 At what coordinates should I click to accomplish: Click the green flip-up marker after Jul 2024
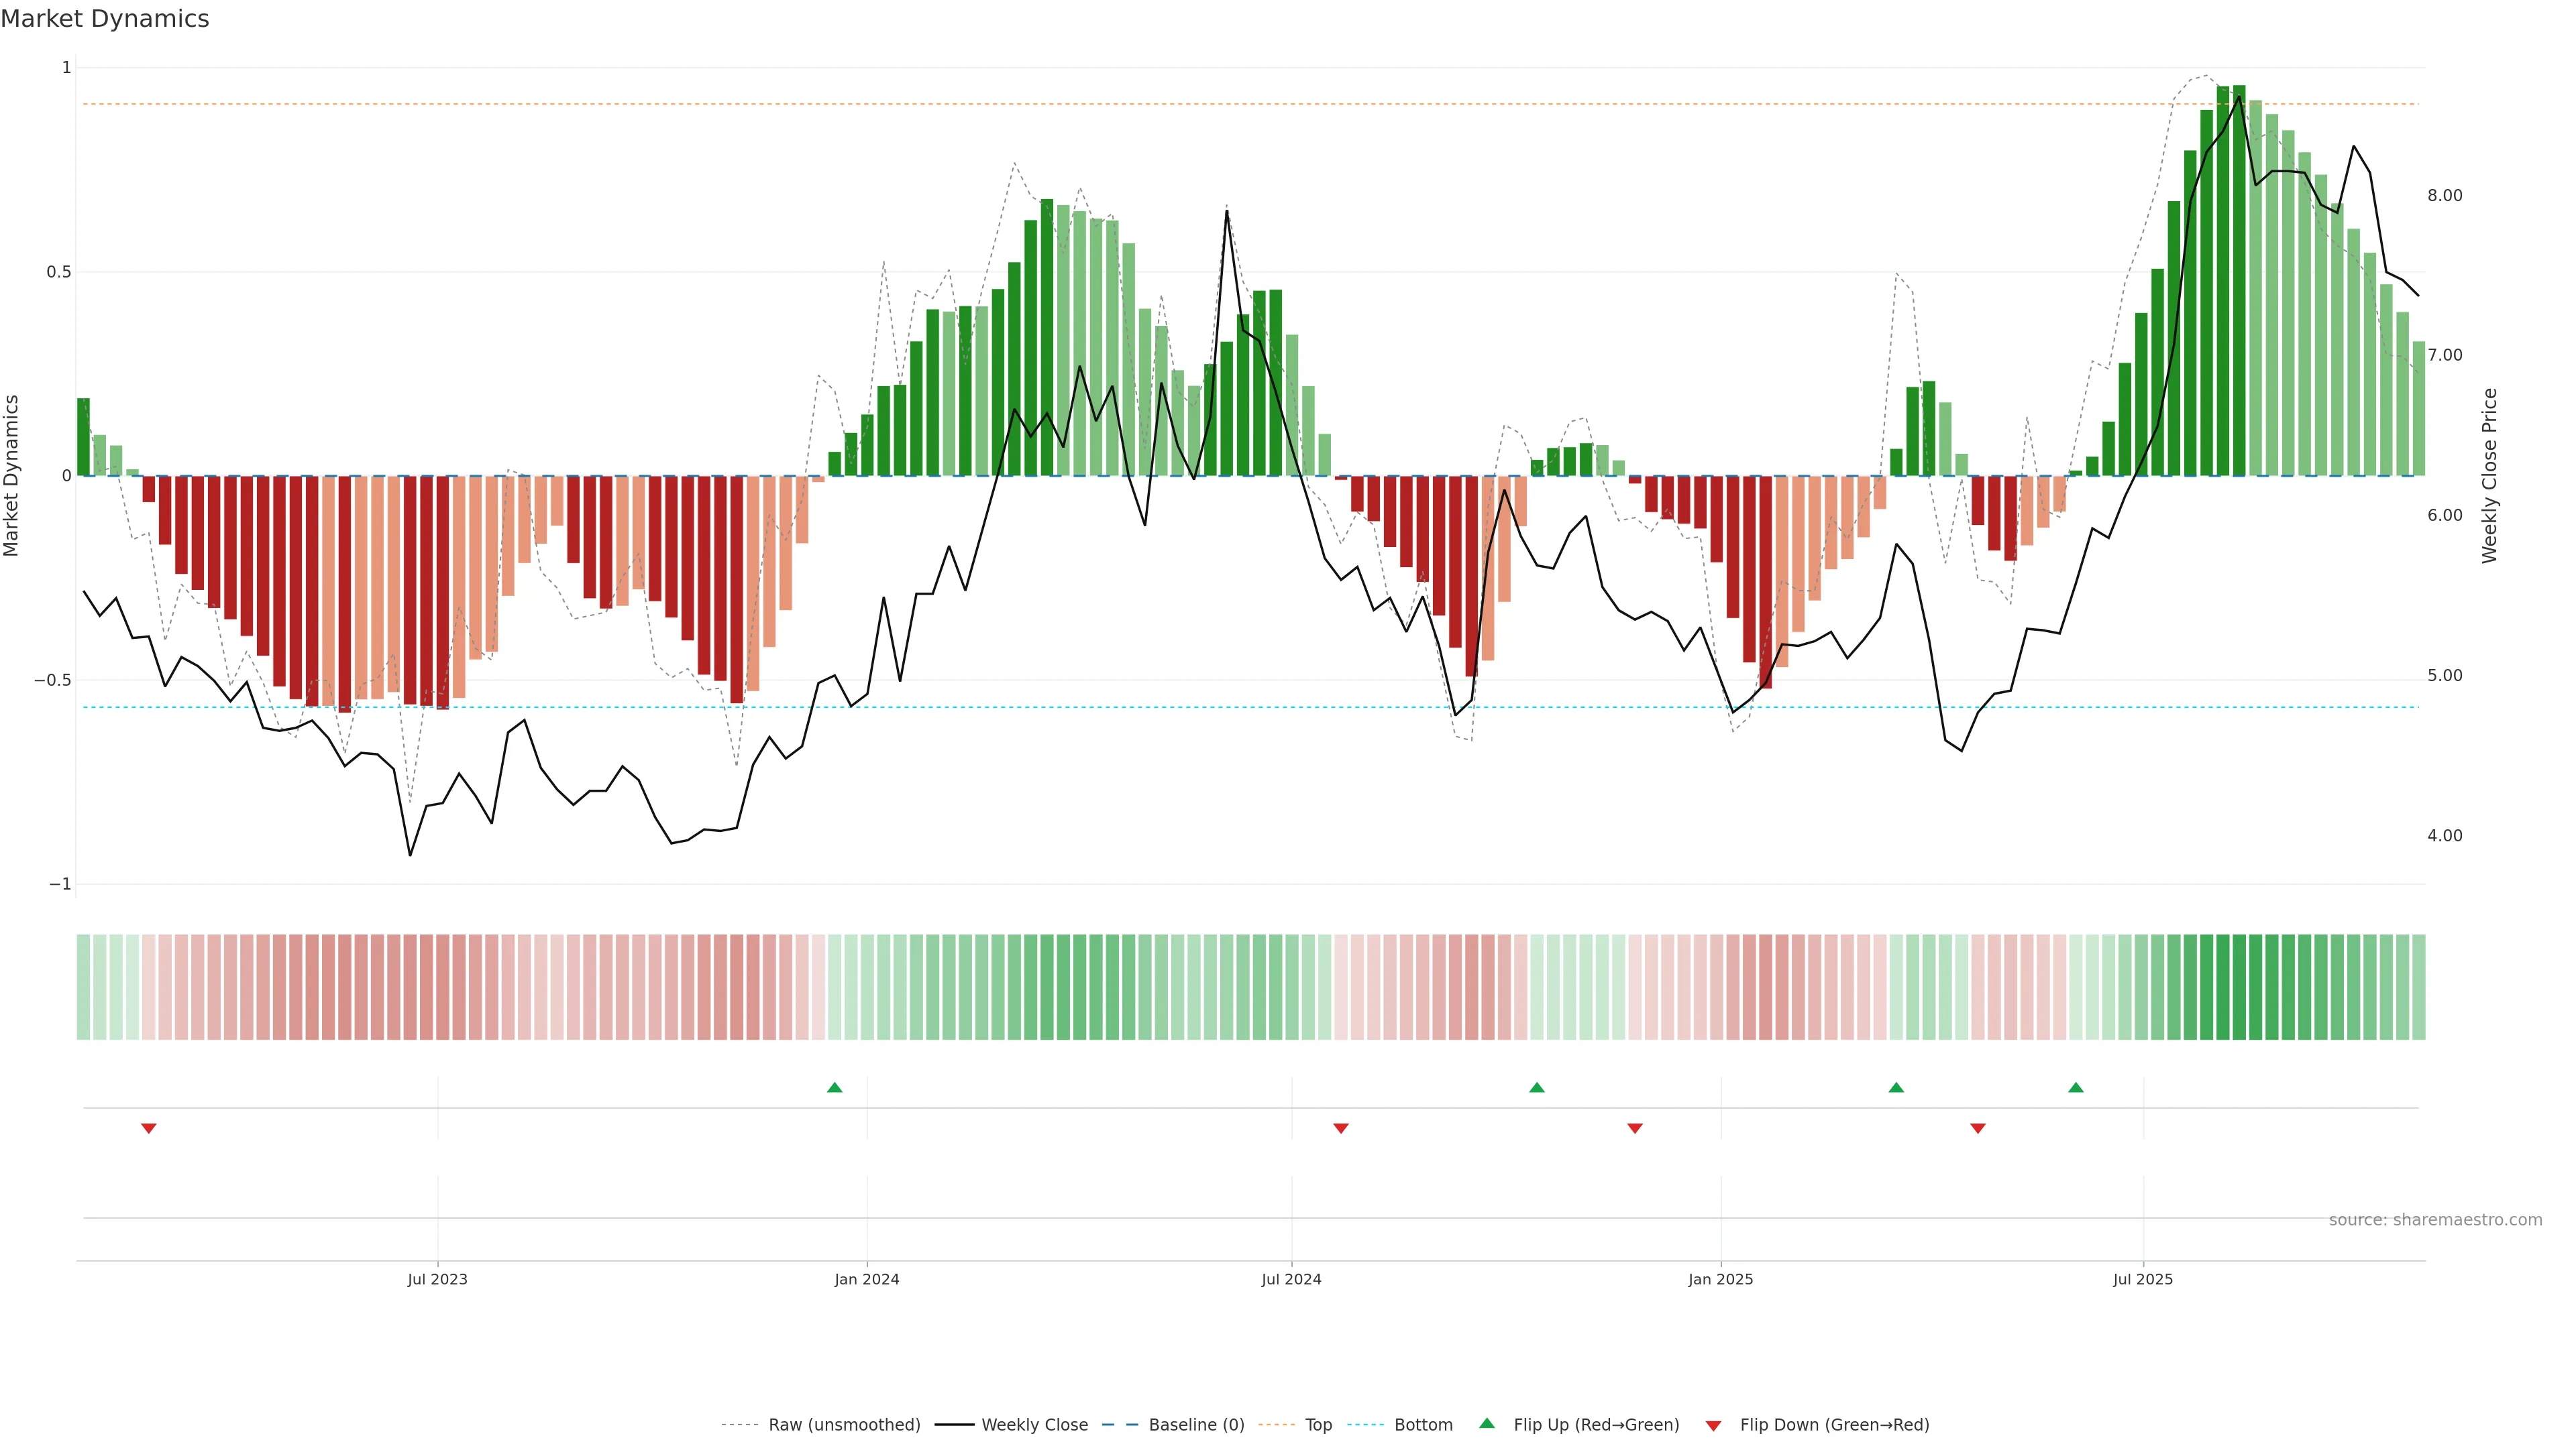coord(1537,1087)
